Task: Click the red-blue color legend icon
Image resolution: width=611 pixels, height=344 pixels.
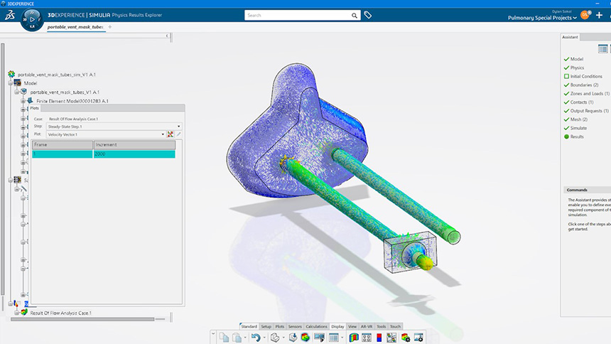Action: click(379, 337)
